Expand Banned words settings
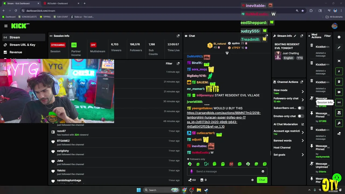This screenshot has width=345, height=194. click(303, 141)
